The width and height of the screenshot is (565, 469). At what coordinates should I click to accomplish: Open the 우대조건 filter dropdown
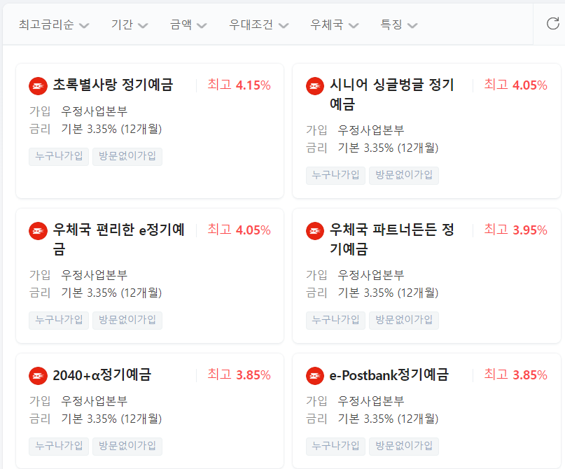point(259,24)
